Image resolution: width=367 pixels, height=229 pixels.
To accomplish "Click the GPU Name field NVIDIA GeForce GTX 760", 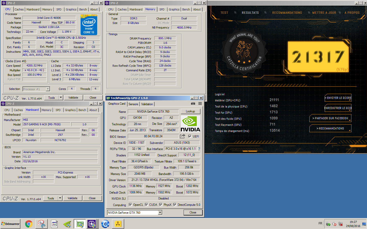I will point(153,111).
